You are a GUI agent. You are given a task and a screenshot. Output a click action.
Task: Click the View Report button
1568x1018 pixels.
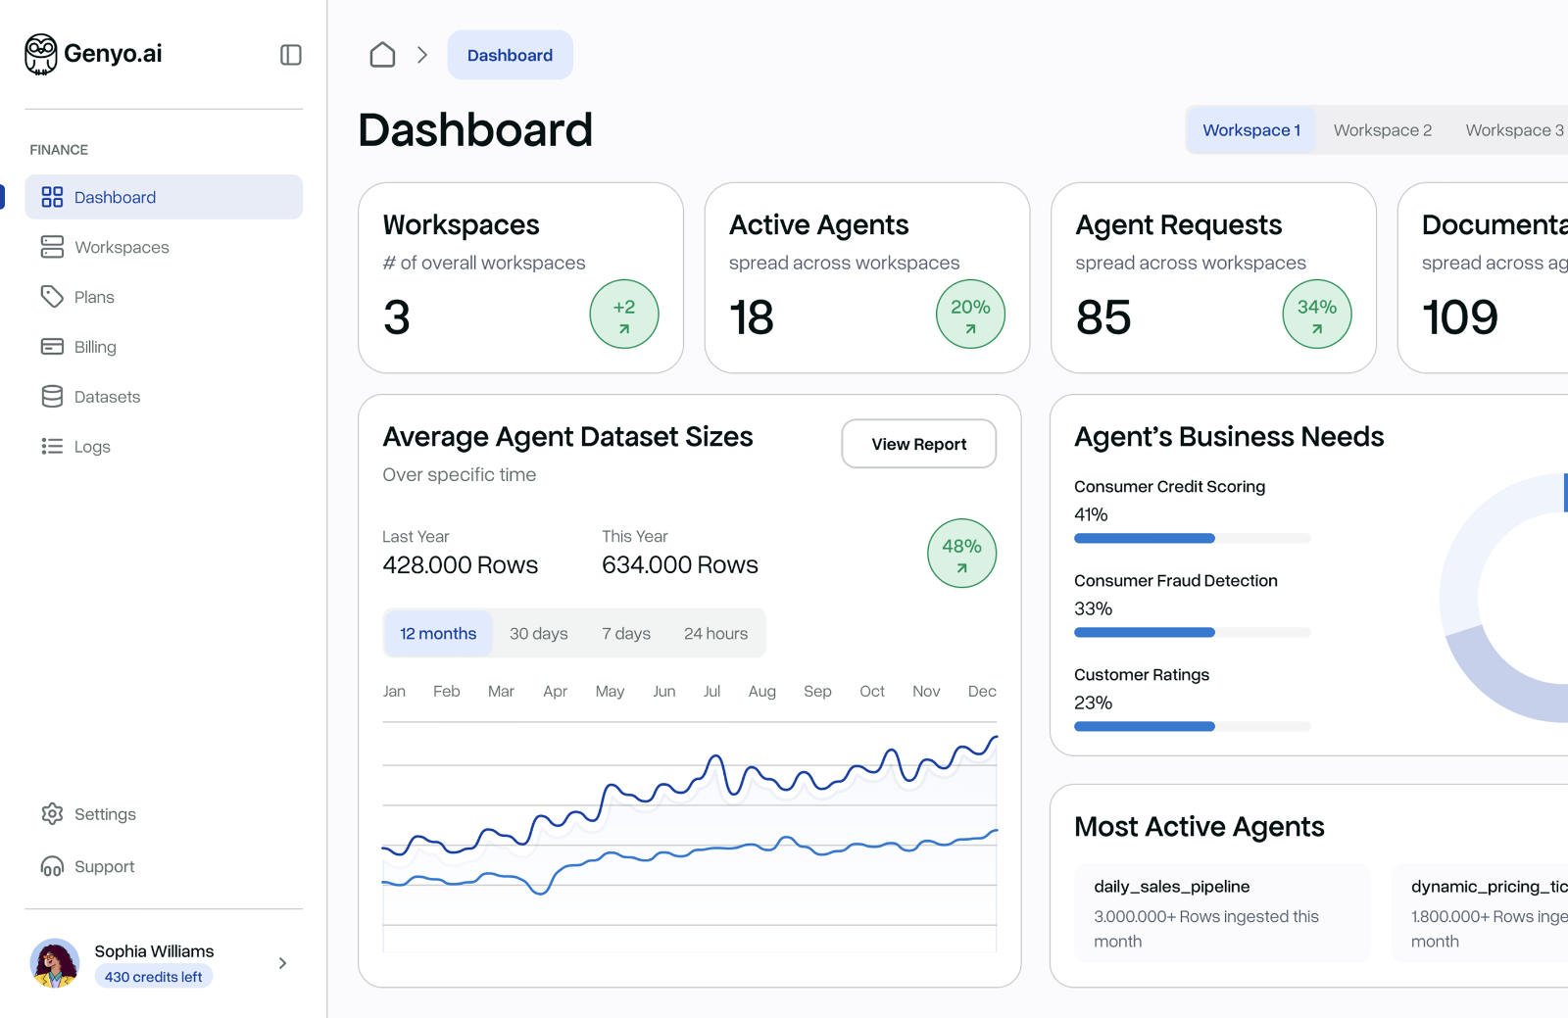[x=918, y=444]
